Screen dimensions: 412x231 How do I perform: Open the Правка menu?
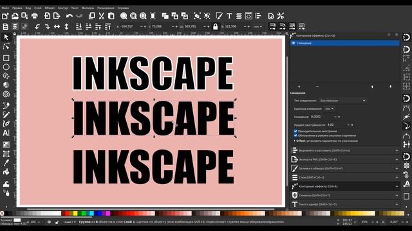click(17, 8)
